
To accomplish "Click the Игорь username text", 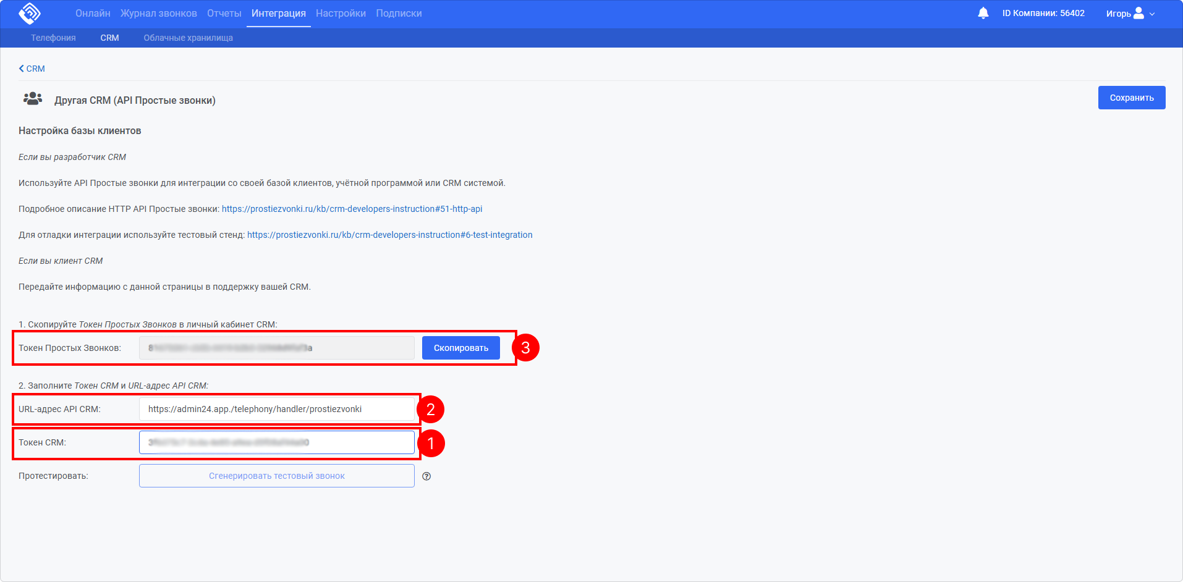I will (1119, 14).
